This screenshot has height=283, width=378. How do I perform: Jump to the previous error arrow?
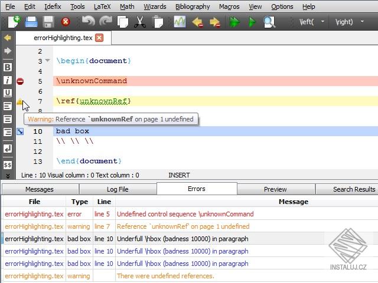[197, 22]
